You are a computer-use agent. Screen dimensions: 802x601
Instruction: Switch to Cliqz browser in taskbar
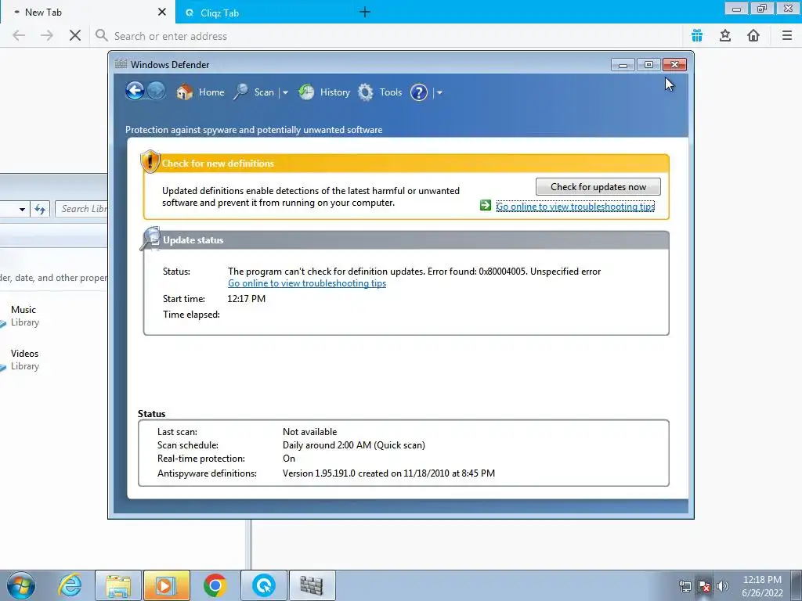coord(264,585)
